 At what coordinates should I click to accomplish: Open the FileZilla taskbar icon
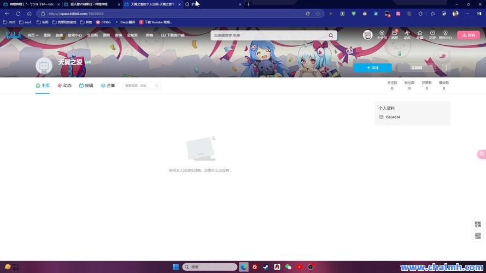pos(255,267)
